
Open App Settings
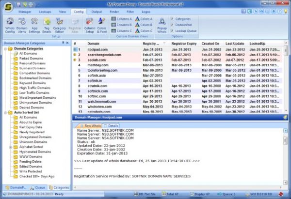(x=34, y=25)
